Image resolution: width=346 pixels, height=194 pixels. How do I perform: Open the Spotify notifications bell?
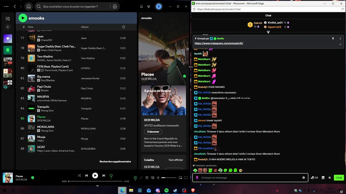(x=141, y=6)
